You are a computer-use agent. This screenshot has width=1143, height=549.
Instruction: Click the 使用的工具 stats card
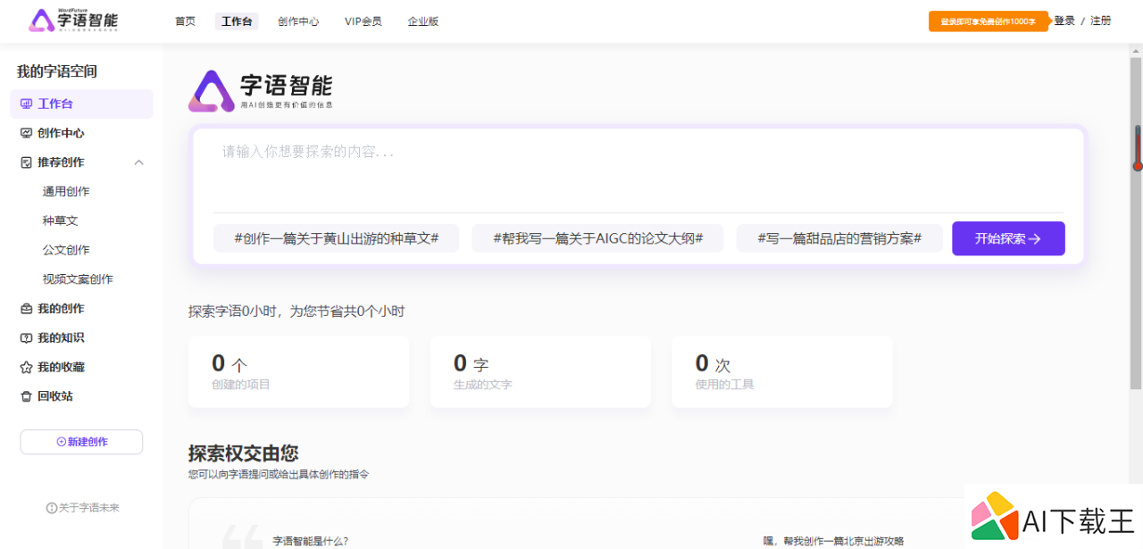click(782, 371)
